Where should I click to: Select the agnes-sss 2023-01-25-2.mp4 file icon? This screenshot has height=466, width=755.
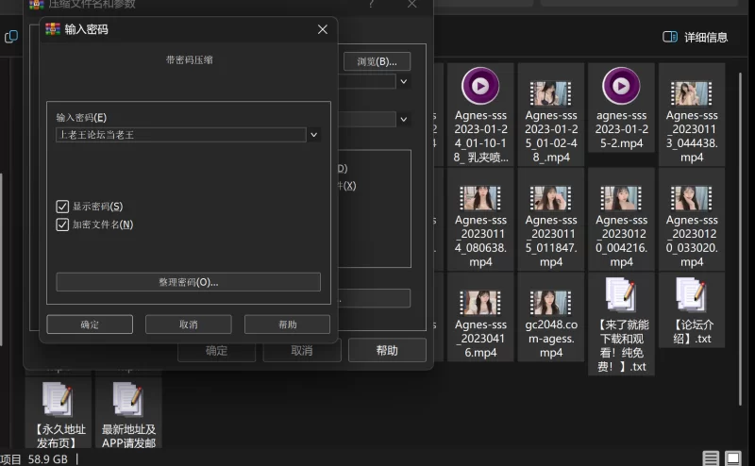click(x=620, y=87)
